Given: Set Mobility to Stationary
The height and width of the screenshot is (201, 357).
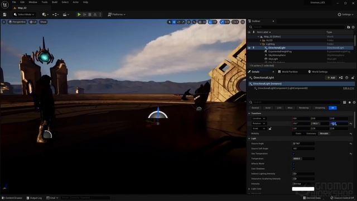Looking at the screenshot, I should (x=311, y=133).
